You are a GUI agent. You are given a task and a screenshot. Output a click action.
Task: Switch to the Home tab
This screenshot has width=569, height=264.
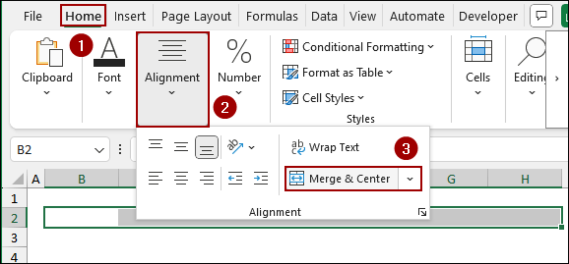pos(83,16)
